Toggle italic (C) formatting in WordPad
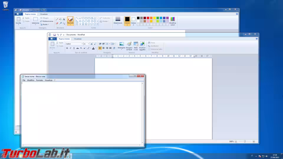Viewport: 283px width, 159px height. point(70,48)
